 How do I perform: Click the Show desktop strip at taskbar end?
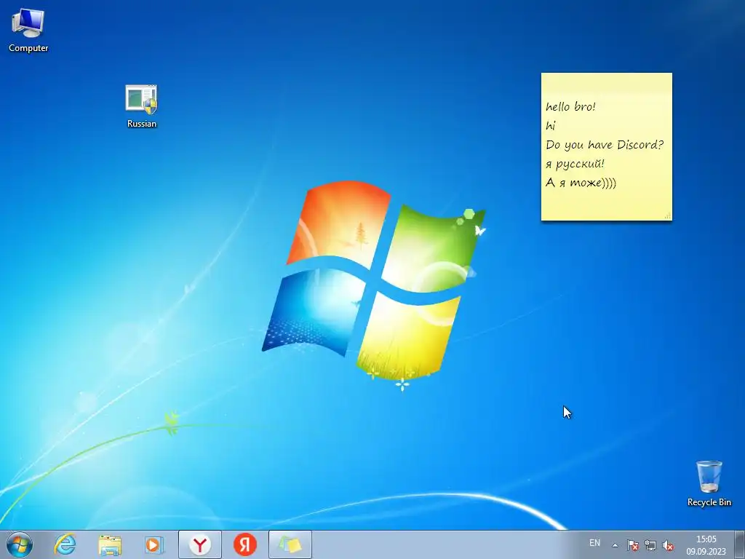740,544
